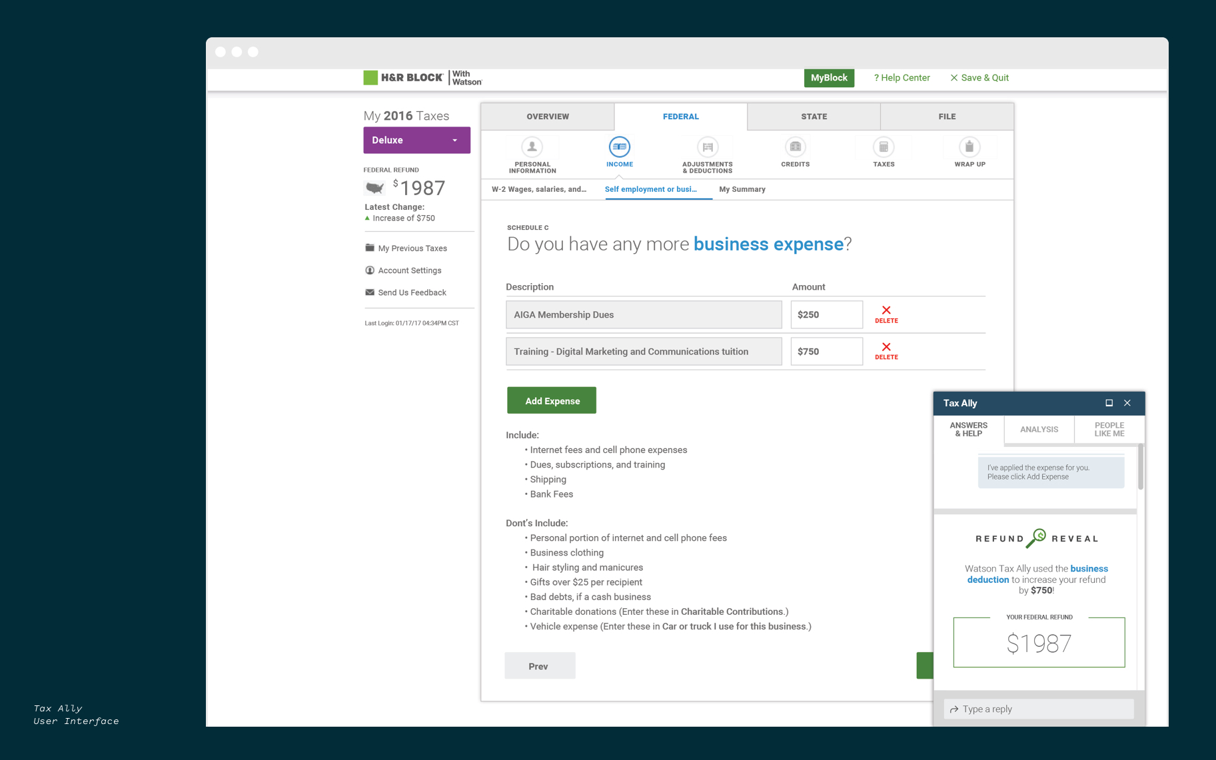This screenshot has width=1216, height=760.
Task: Click the My Previous Taxes folder icon
Action: pos(370,248)
